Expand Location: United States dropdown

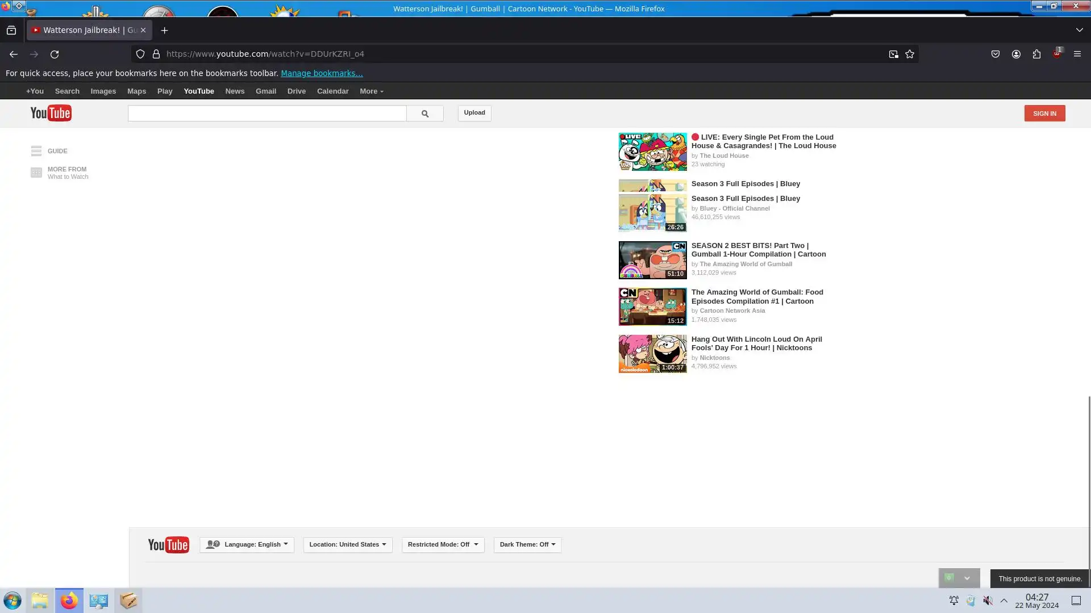pyautogui.click(x=347, y=544)
